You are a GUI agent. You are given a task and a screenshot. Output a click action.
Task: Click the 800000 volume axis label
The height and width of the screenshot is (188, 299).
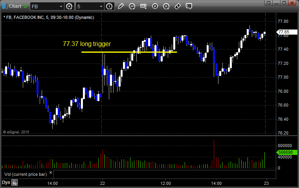pyautogui.click(x=285, y=146)
